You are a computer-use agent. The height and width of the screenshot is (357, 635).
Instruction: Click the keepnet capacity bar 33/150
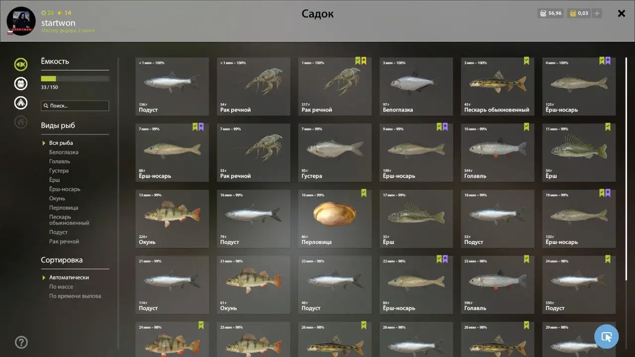(x=75, y=78)
